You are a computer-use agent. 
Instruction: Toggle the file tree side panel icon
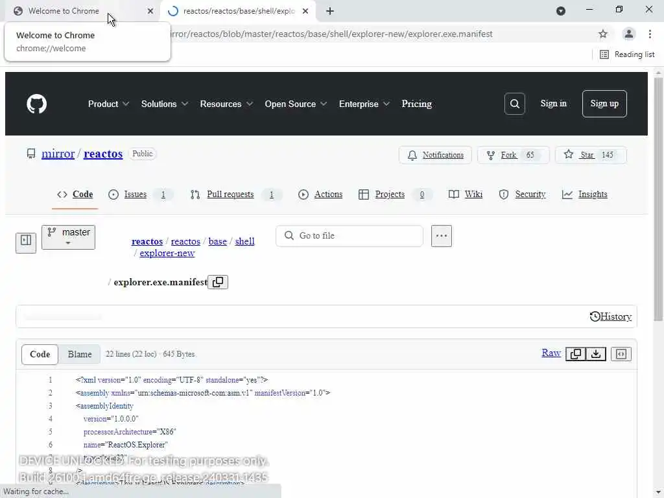pyautogui.click(x=26, y=243)
